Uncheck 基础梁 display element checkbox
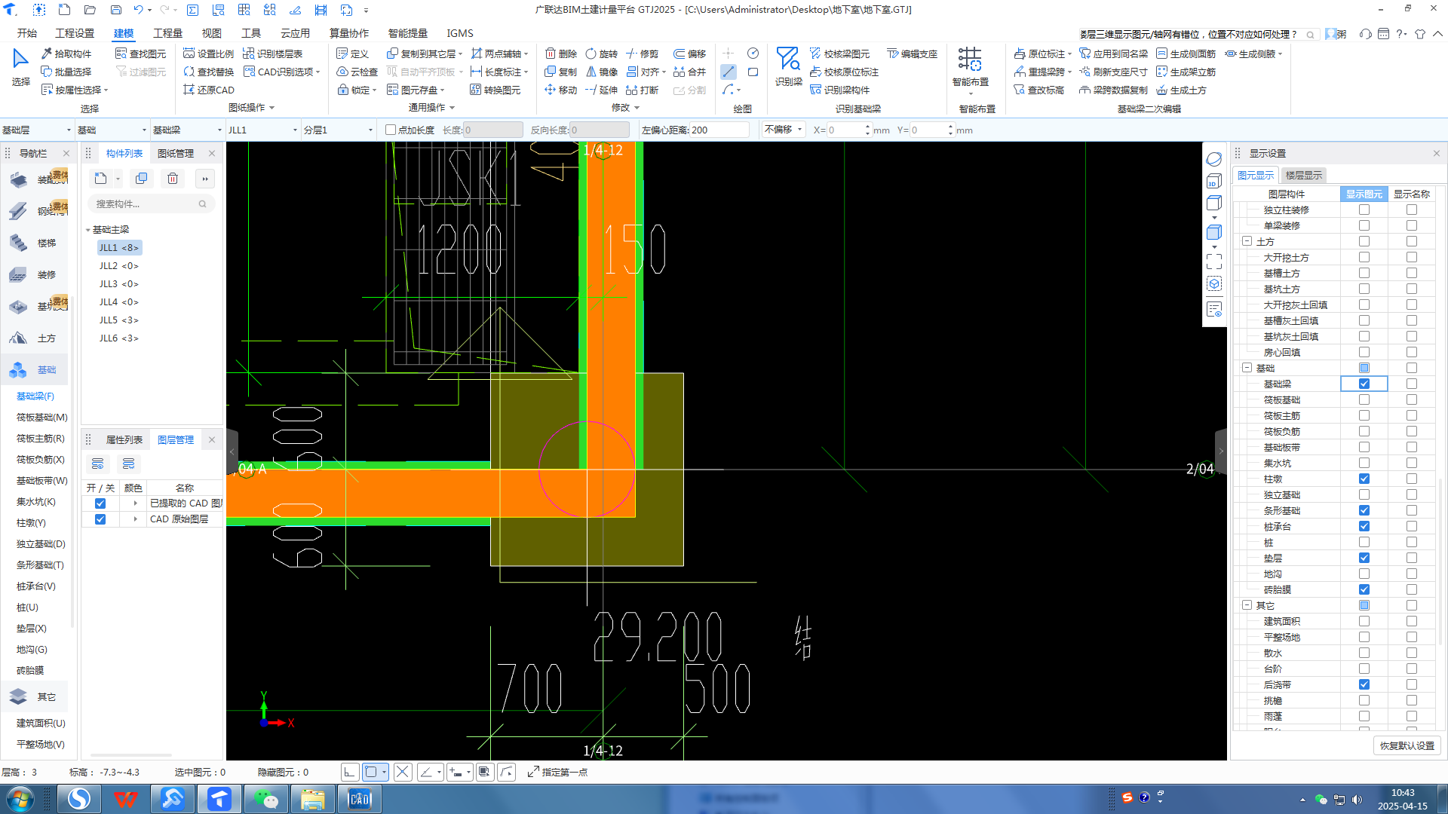 [x=1364, y=384]
